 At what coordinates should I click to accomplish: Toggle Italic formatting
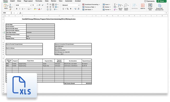20,9
